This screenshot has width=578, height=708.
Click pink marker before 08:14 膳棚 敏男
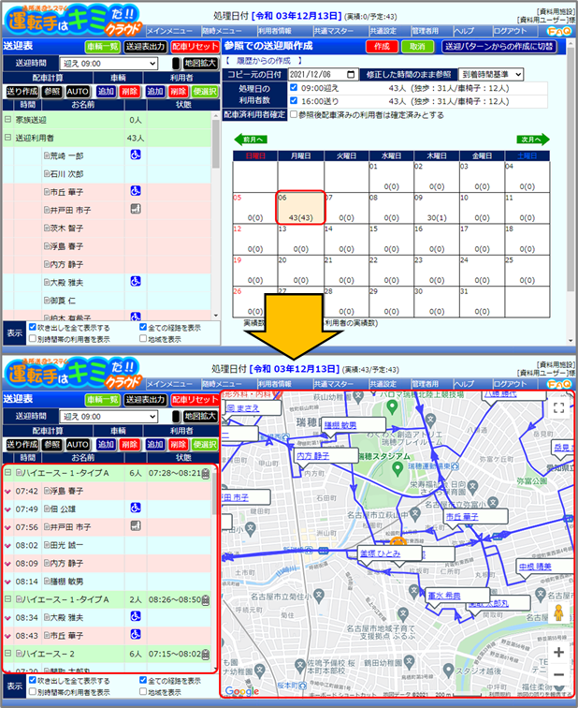point(7,582)
